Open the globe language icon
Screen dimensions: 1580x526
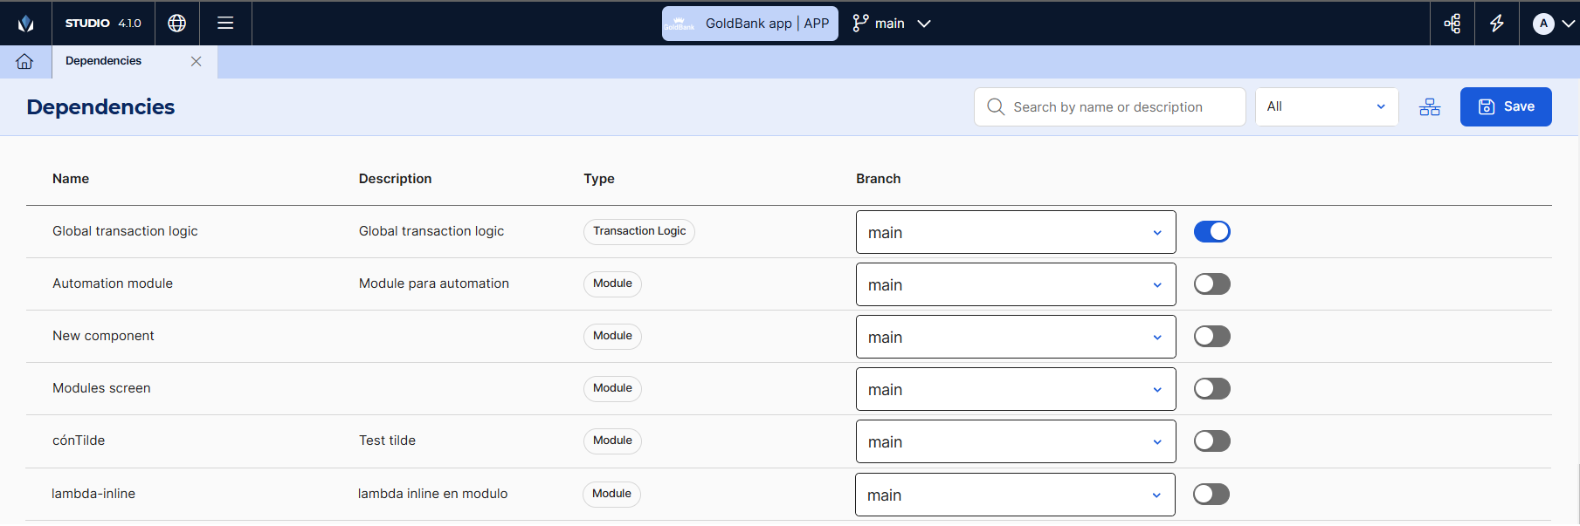coord(177,24)
